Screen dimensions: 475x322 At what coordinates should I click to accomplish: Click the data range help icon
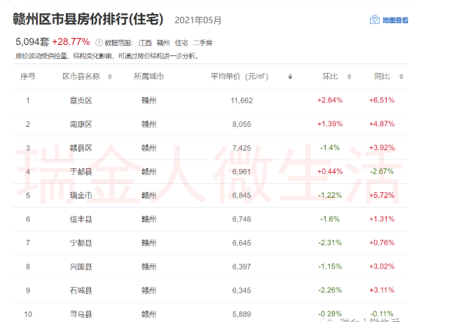[x=99, y=43]
